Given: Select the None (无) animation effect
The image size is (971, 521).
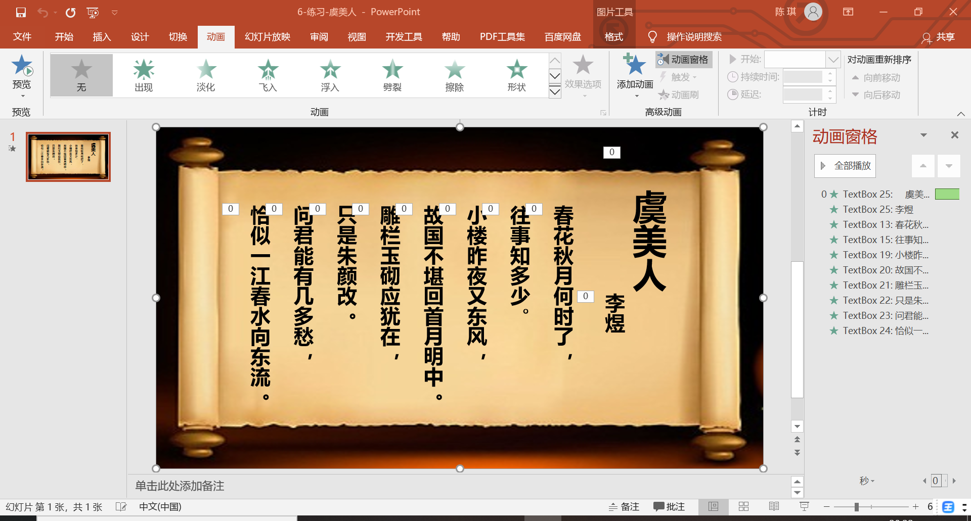Looking at the screenshot, I should [x=81, y=75].
